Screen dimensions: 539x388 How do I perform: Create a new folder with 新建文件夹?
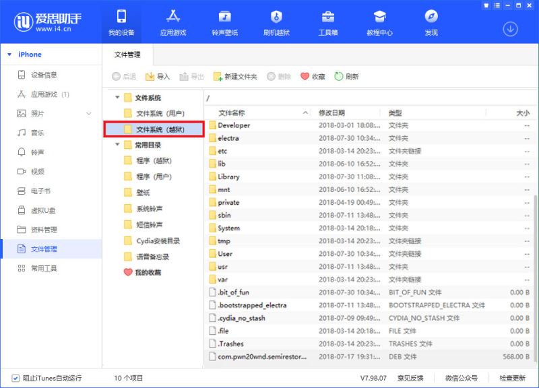coord(235,76)
